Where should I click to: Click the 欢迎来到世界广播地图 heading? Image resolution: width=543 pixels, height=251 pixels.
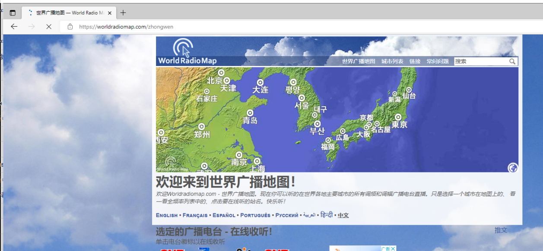pyautogui.click(x=226, y=182)
